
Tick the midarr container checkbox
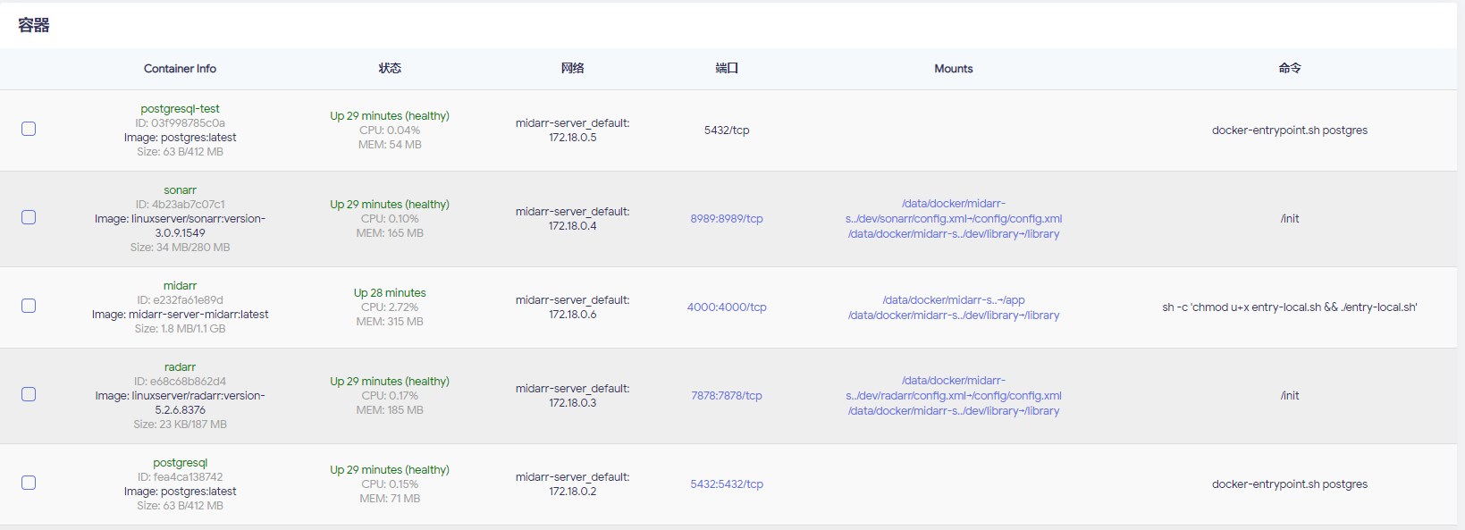coord(29,306)
